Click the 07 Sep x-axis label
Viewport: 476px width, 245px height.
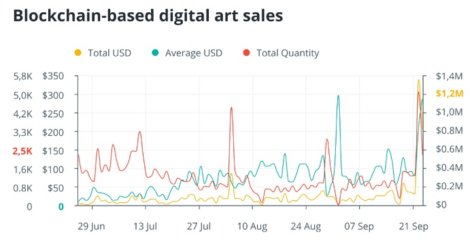359,227
